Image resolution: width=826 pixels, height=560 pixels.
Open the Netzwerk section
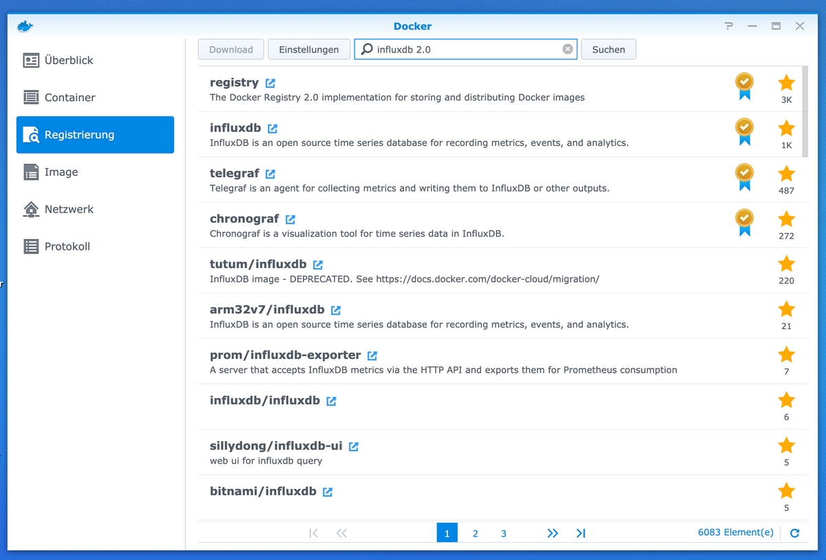tap(95, 209)
